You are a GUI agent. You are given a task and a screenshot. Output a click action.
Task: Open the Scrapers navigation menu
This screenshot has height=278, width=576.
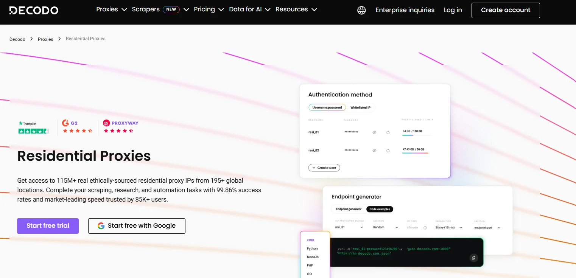[146, 9]
